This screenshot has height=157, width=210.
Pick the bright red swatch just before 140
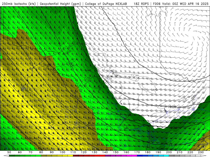(102, 156)
